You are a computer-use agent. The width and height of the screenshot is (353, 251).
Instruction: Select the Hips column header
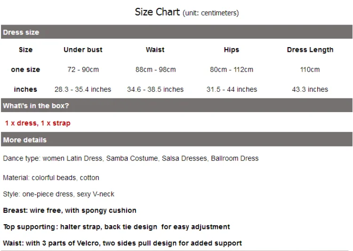tap(231, 50)
